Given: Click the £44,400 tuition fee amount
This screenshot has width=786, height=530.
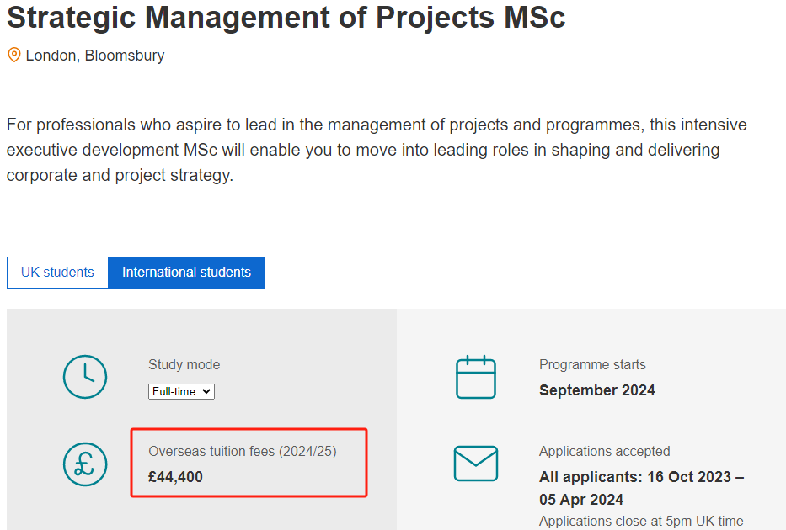Looking at the screenshot, I should coord(175,476).
